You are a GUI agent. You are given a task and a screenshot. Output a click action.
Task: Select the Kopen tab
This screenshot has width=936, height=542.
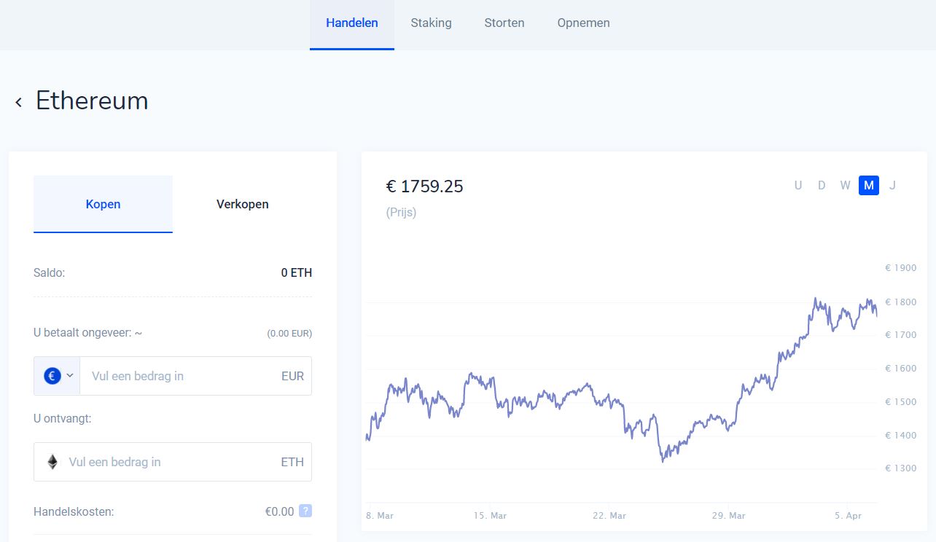[x=103, y=205]
